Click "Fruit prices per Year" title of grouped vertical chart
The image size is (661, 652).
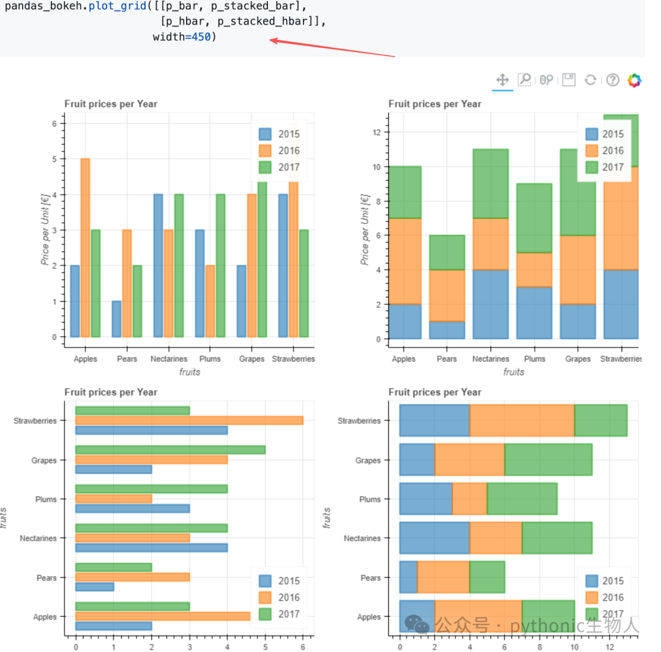click(111, 103)
